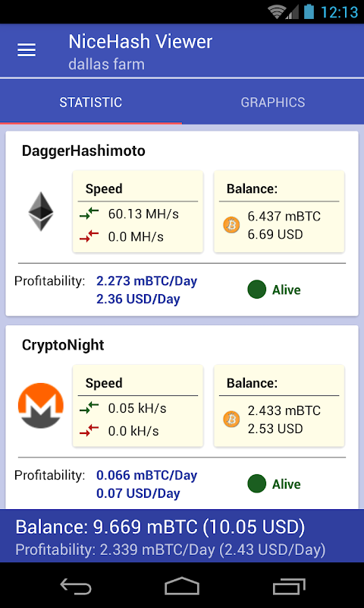Switch to the GRAPHICS tab
Screen dimensions: 364x608
[x=273, y=103]
